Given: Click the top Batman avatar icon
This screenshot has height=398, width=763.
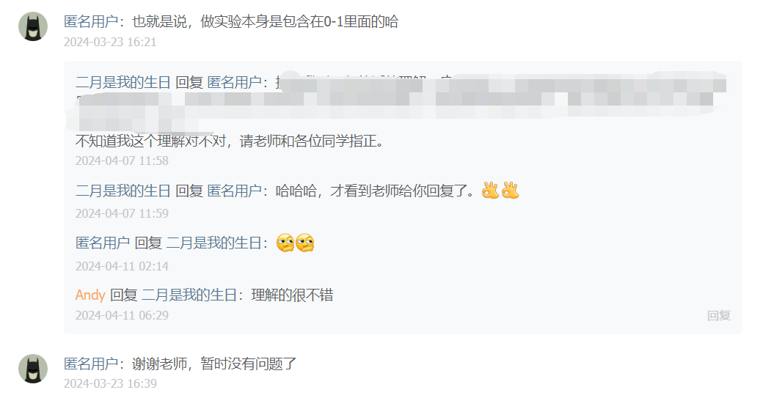Looking at the screenshot, I should point(33,26).
